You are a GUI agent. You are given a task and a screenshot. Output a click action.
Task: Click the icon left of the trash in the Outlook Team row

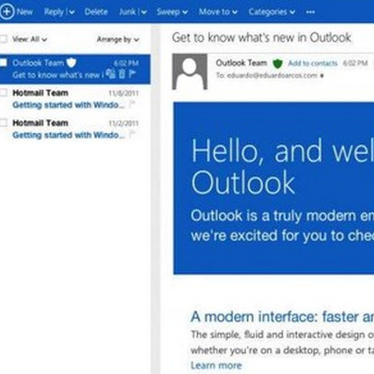click(111, 73)
